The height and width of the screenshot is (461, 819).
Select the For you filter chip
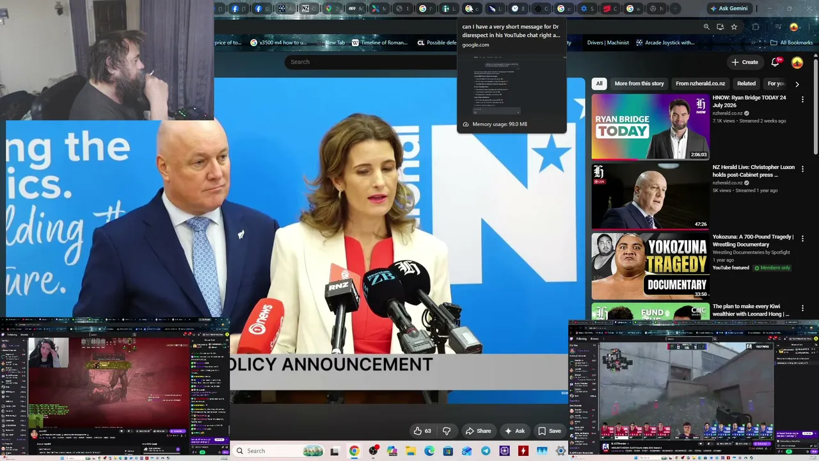click(x=776, y=84)
